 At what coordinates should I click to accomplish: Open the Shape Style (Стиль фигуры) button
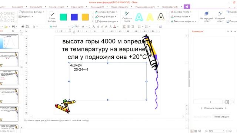[x=52, y=17]
